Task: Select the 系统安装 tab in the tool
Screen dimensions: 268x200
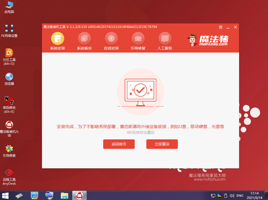Action: pyautogui.click(x=58, y=40)
